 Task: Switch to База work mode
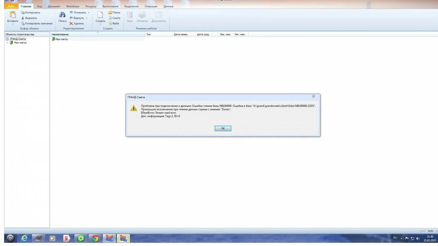coord(130,17)
